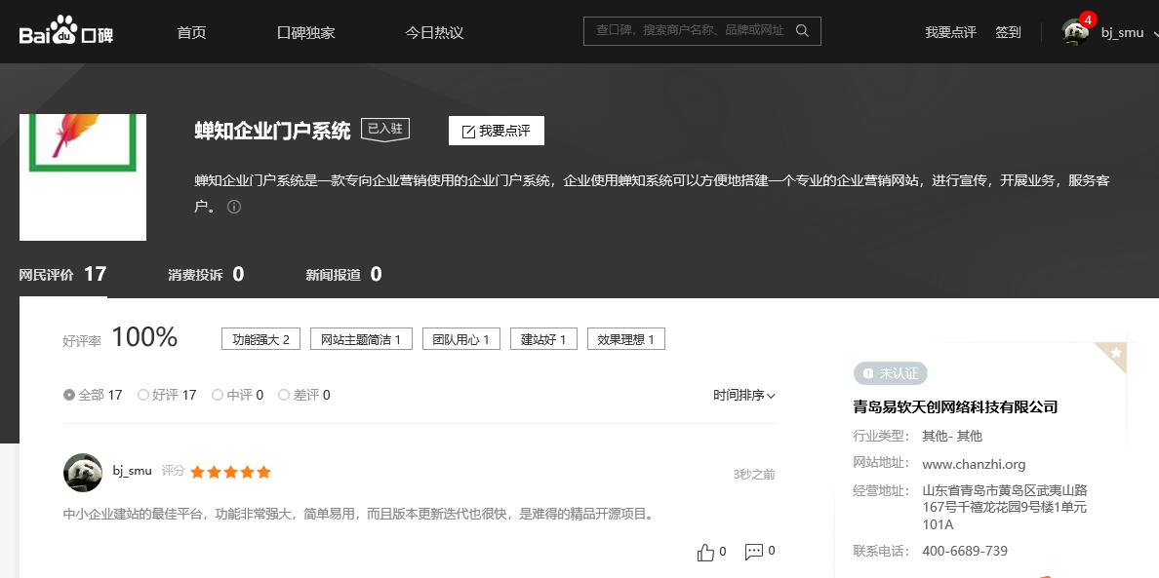Click the 已入驻 badge next to the title
Viewport: 1159px width, 578px height.
(385, 129)
